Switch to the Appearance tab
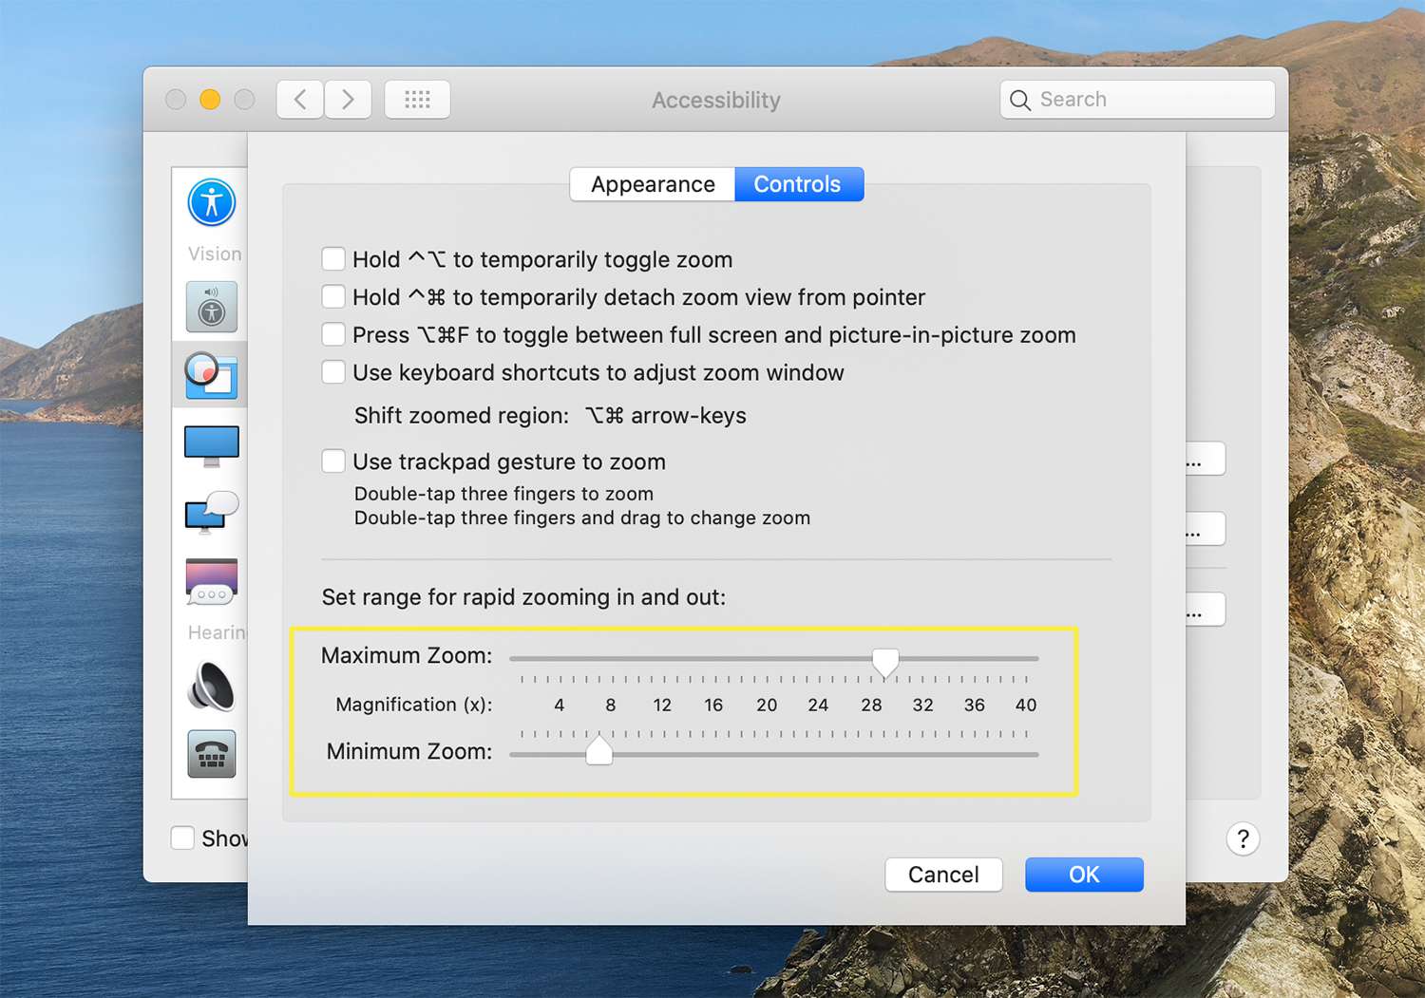This screenshot has width=1425, height=998. (x=653, y=184)
